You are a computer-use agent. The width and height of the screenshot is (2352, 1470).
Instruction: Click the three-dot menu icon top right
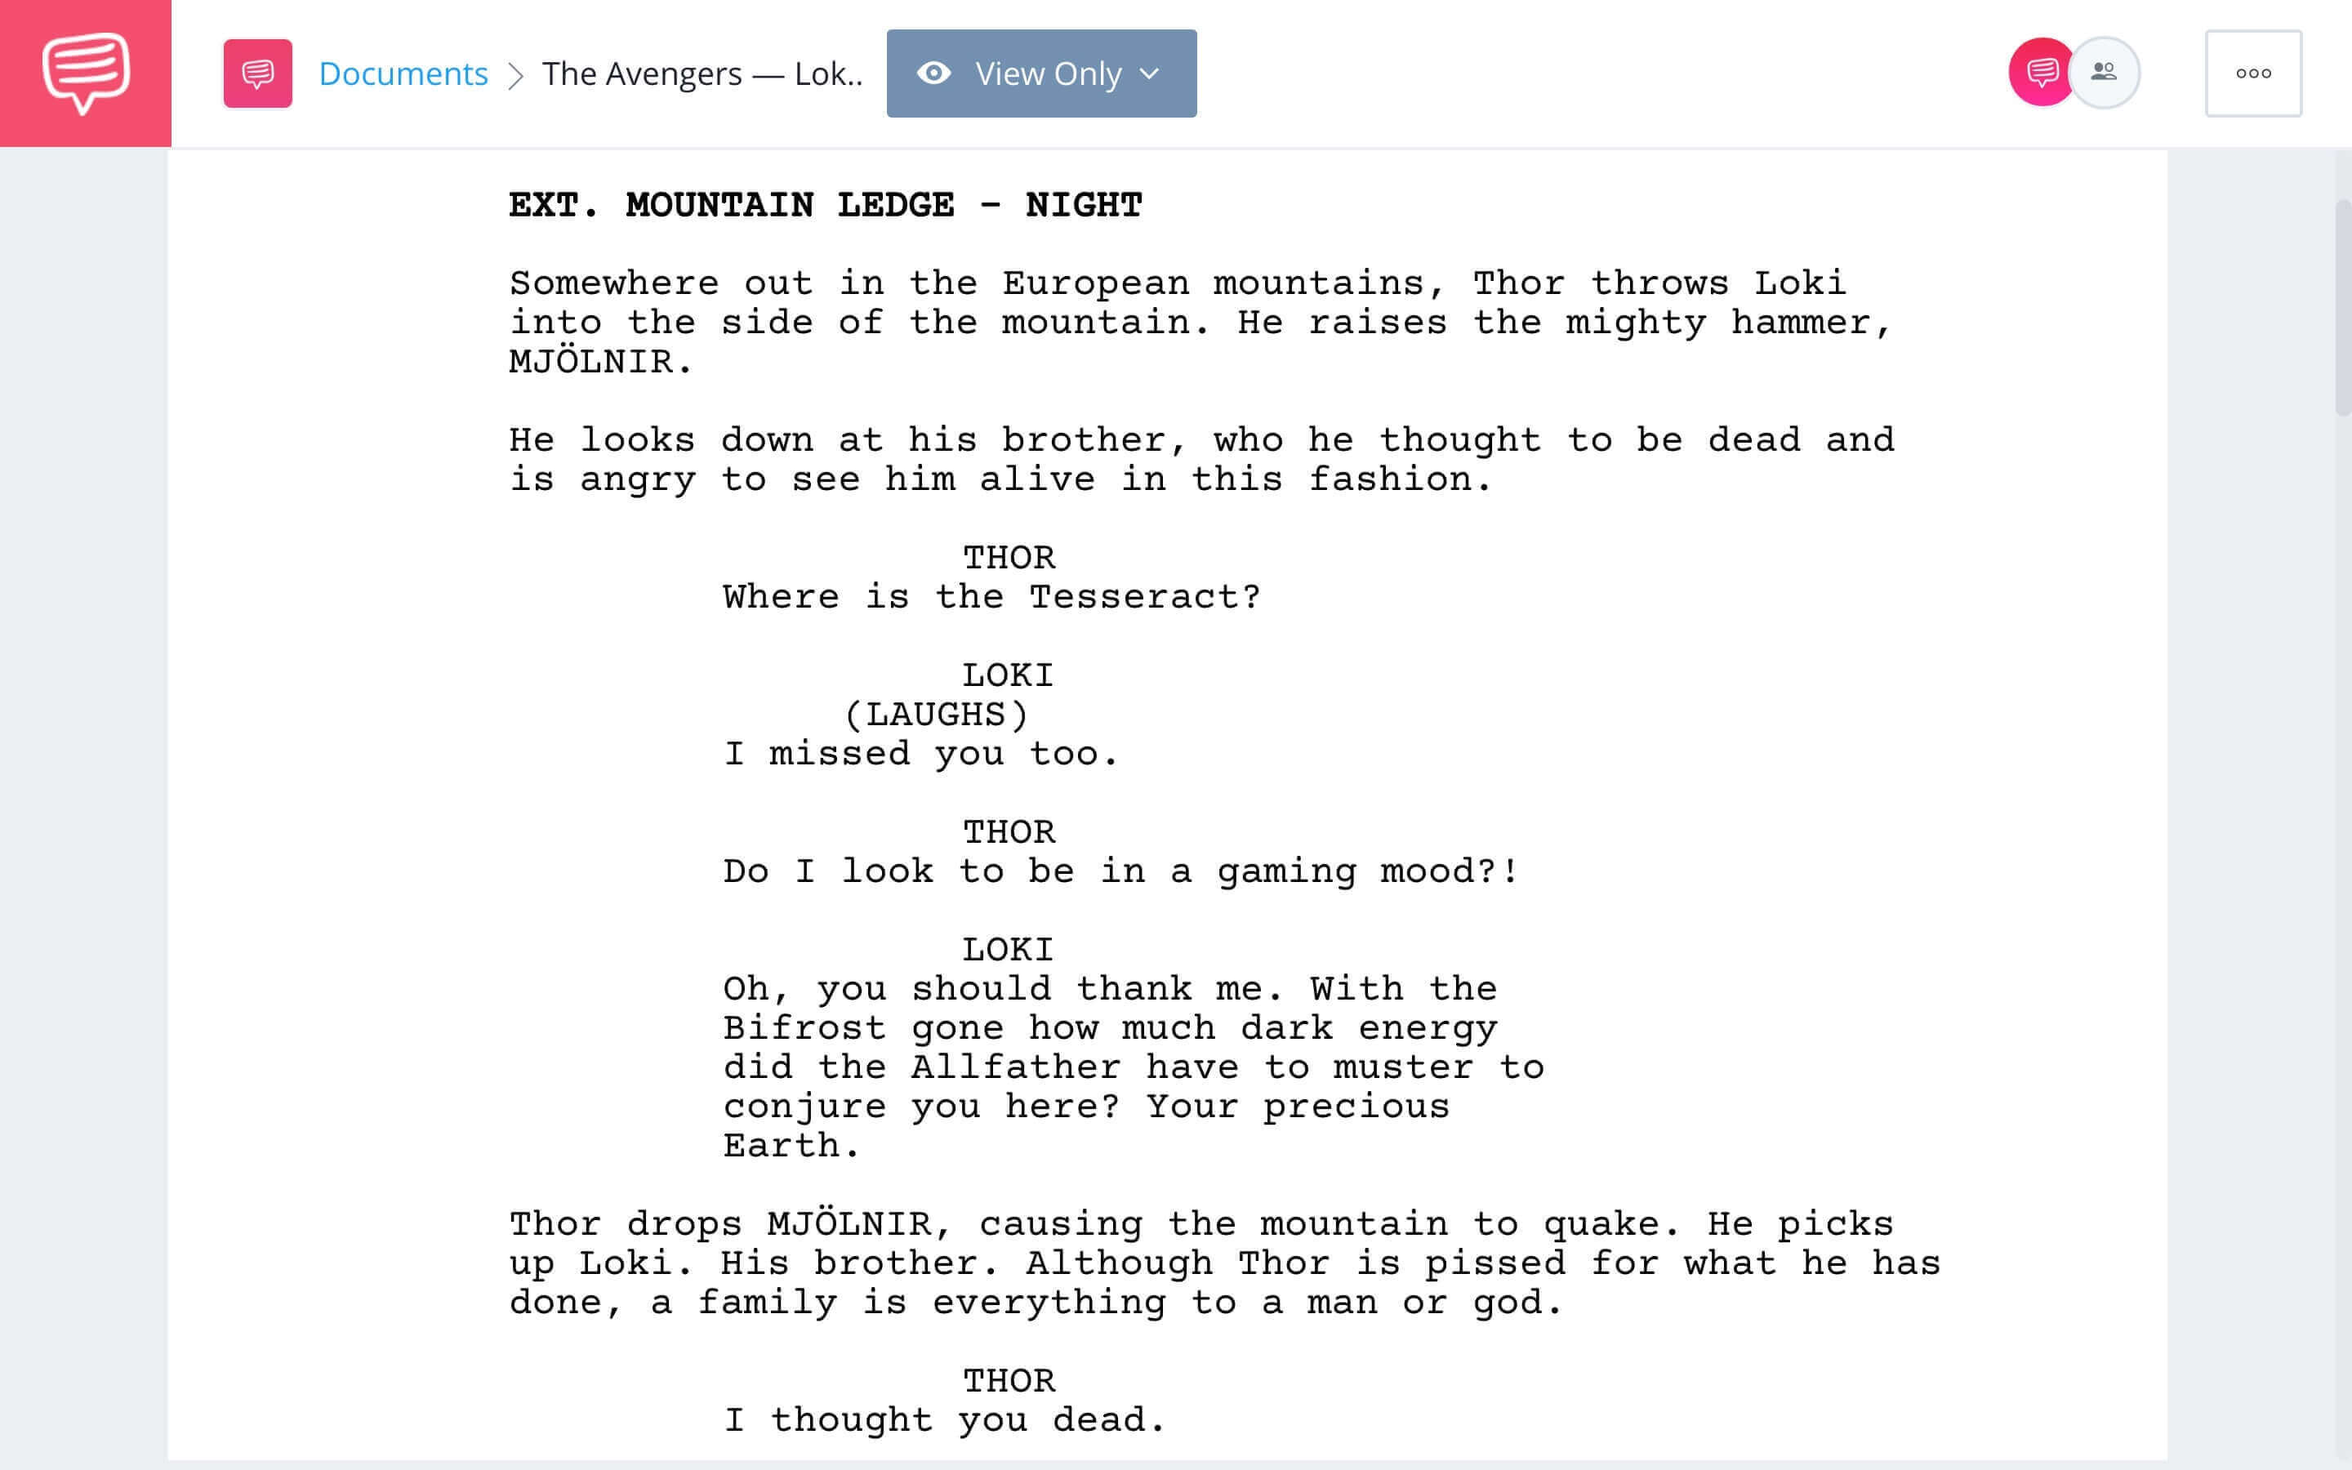[2254, 73]
